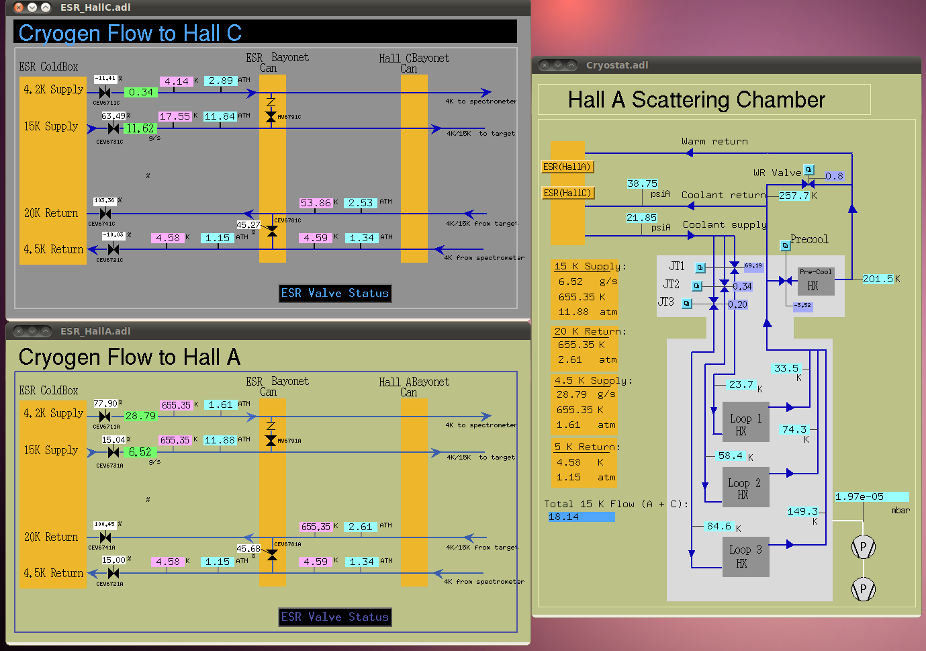Click Hall C 20K return temperature 53.86
Viewport: 926px width, 651px height.
click(316, 203)
